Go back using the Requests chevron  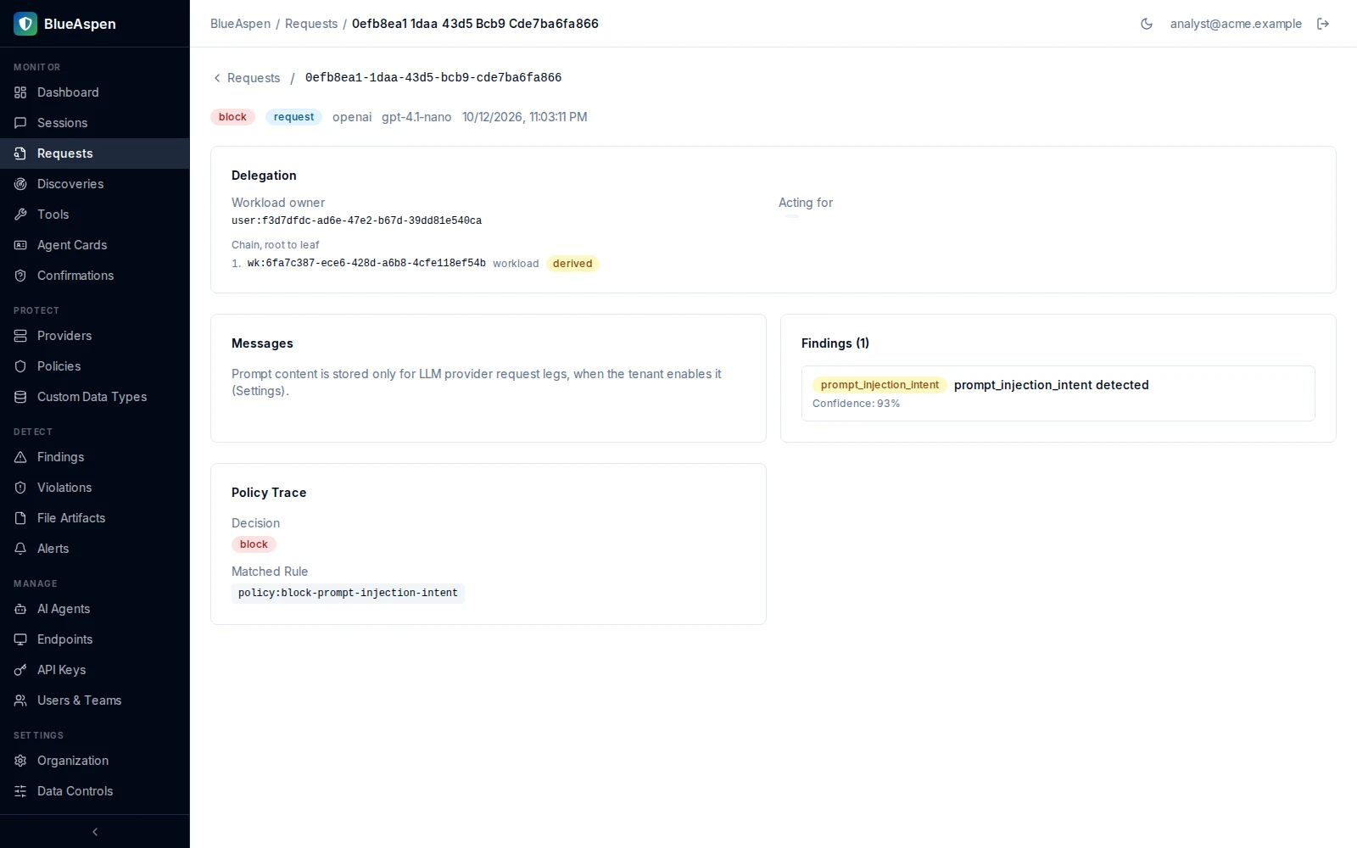coord(217,78)
